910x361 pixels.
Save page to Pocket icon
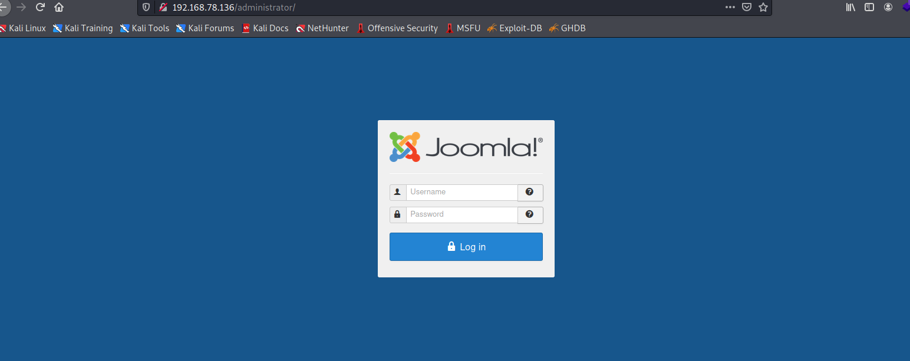747,7
